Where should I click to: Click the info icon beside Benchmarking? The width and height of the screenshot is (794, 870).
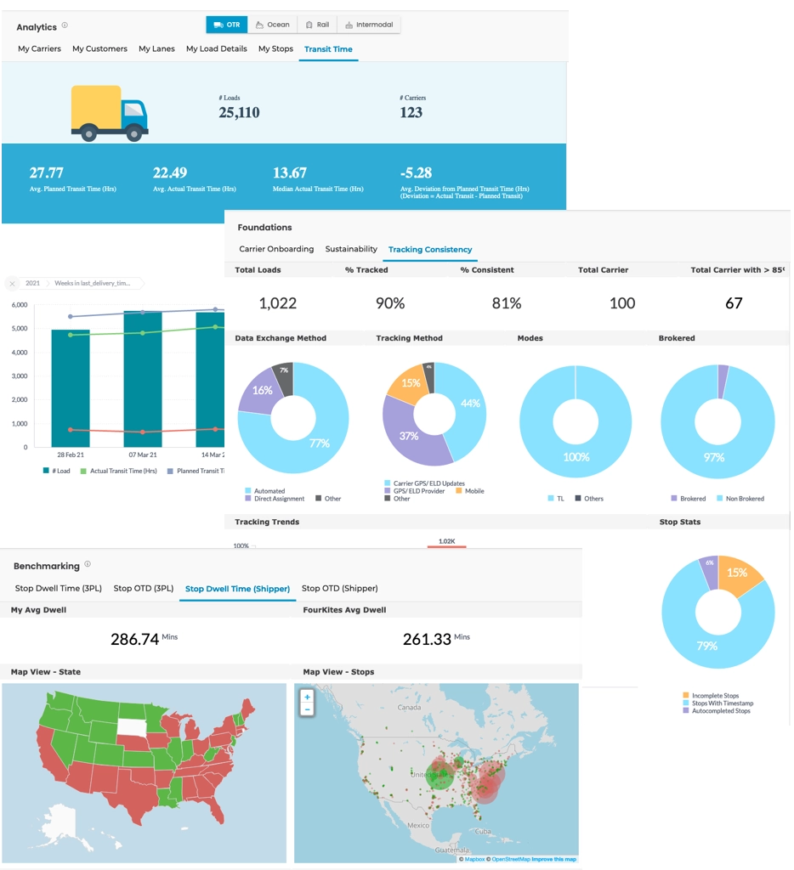point(88,564)
